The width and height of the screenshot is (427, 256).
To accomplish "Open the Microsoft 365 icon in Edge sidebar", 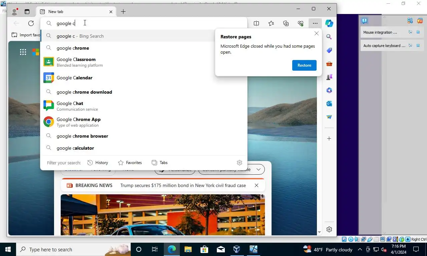I will 329,90.
